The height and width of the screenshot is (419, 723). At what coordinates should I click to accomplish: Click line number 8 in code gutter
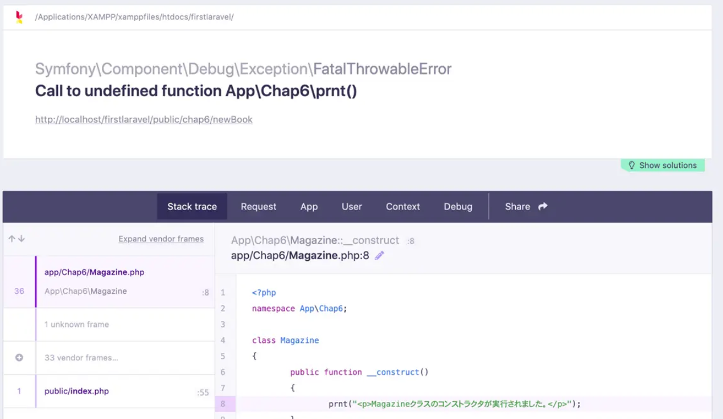[223, 404]
